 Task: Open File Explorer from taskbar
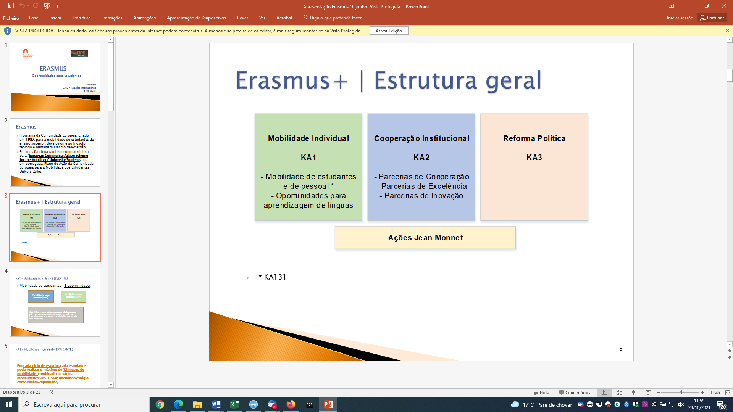coord(197,404)
